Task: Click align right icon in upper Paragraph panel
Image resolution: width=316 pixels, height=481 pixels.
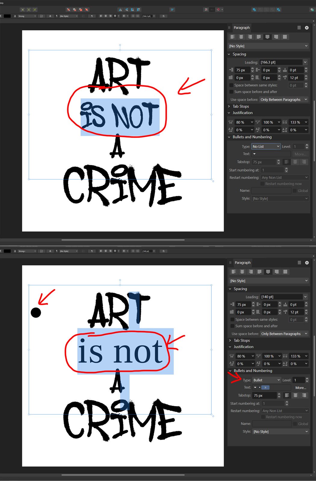Action: (x=250, y=37)
